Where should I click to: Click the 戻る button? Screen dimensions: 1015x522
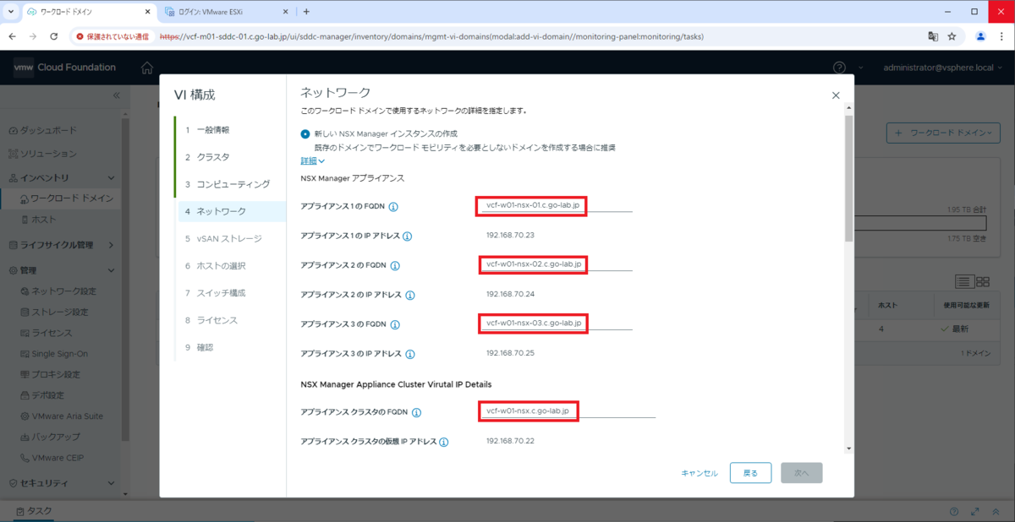pyautogui.click(x=750, y=473)
